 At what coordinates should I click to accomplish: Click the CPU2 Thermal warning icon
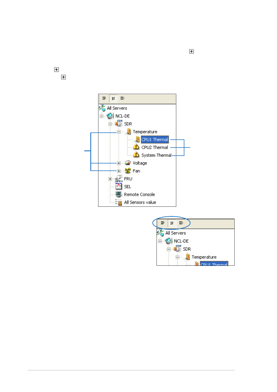[136, 147]
